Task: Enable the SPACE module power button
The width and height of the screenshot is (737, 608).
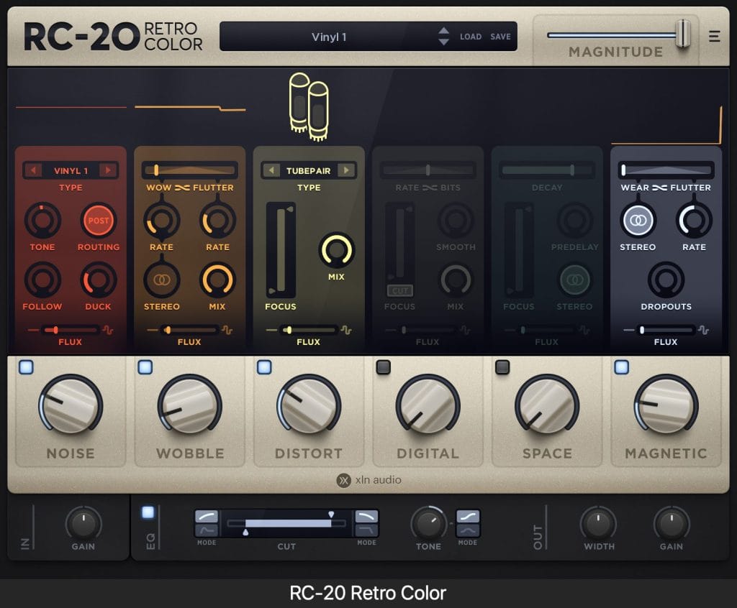Action: (502, 367)
